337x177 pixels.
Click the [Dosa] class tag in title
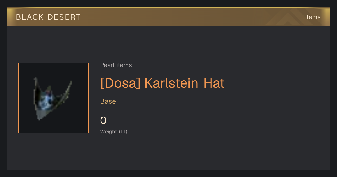click(120, 83)
